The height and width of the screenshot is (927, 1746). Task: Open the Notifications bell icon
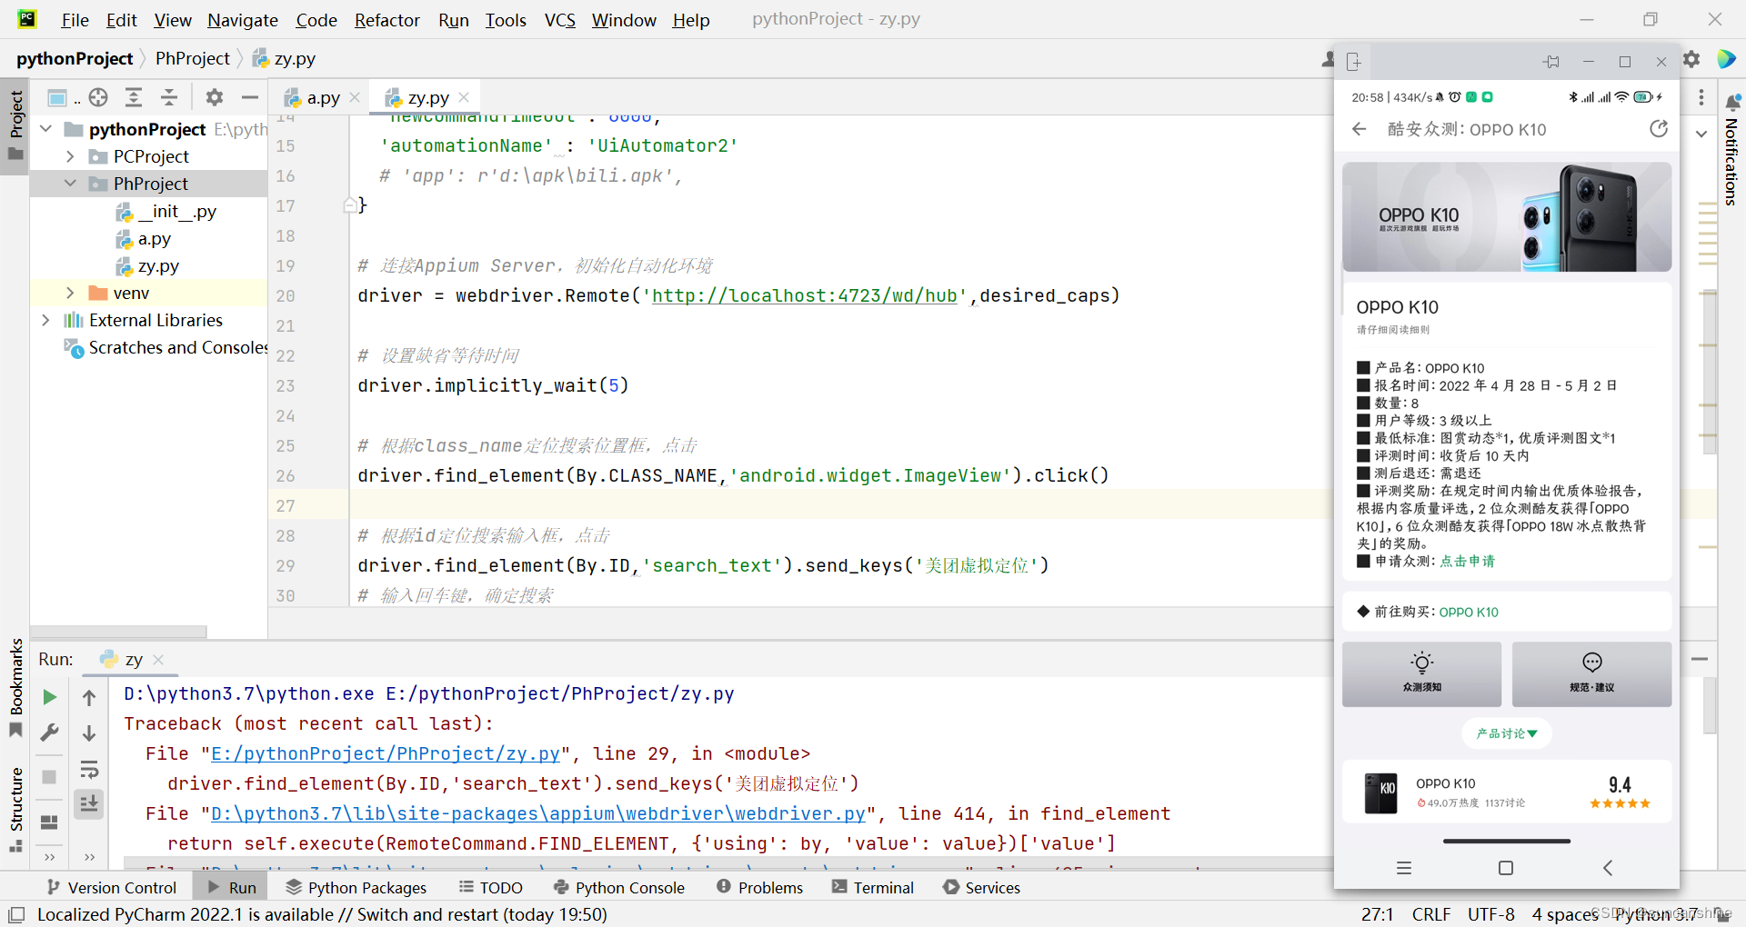click(1733, 101)
